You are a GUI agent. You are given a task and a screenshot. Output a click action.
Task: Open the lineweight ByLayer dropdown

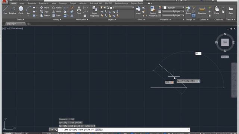pyautogui.click(x=183, y=12)
